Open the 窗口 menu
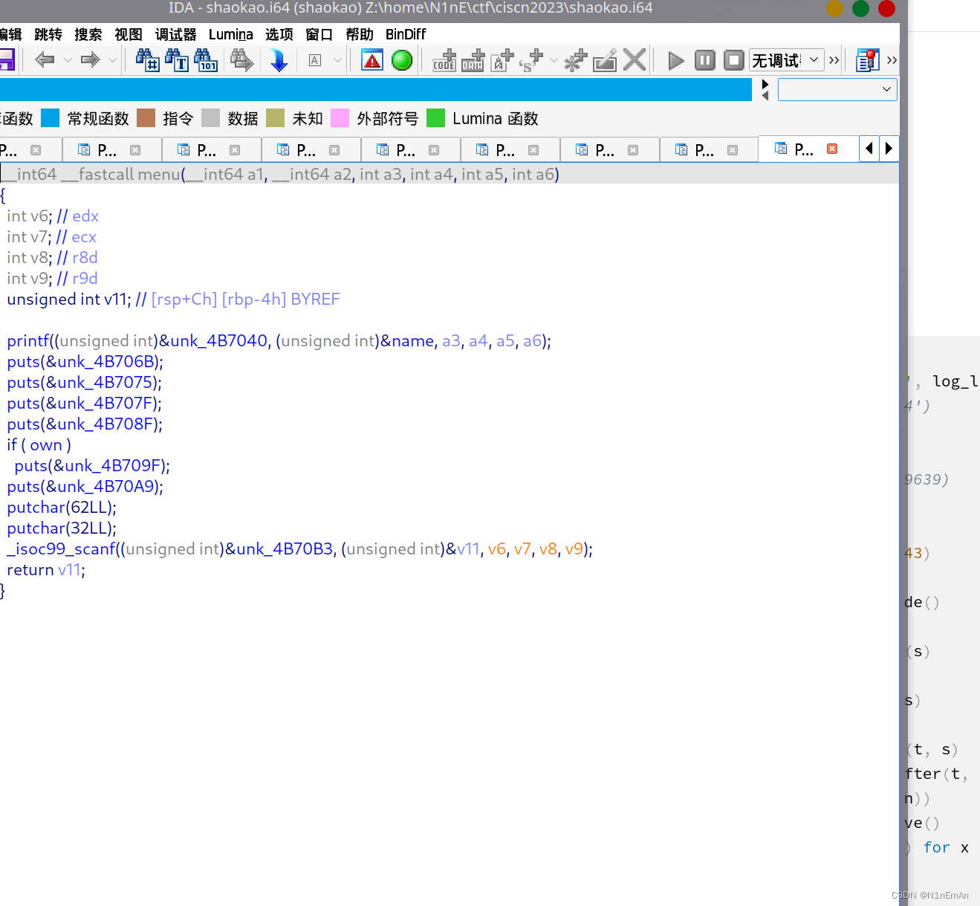The height and width of the screenshot is (906, 980). click(x=319, y=34)
